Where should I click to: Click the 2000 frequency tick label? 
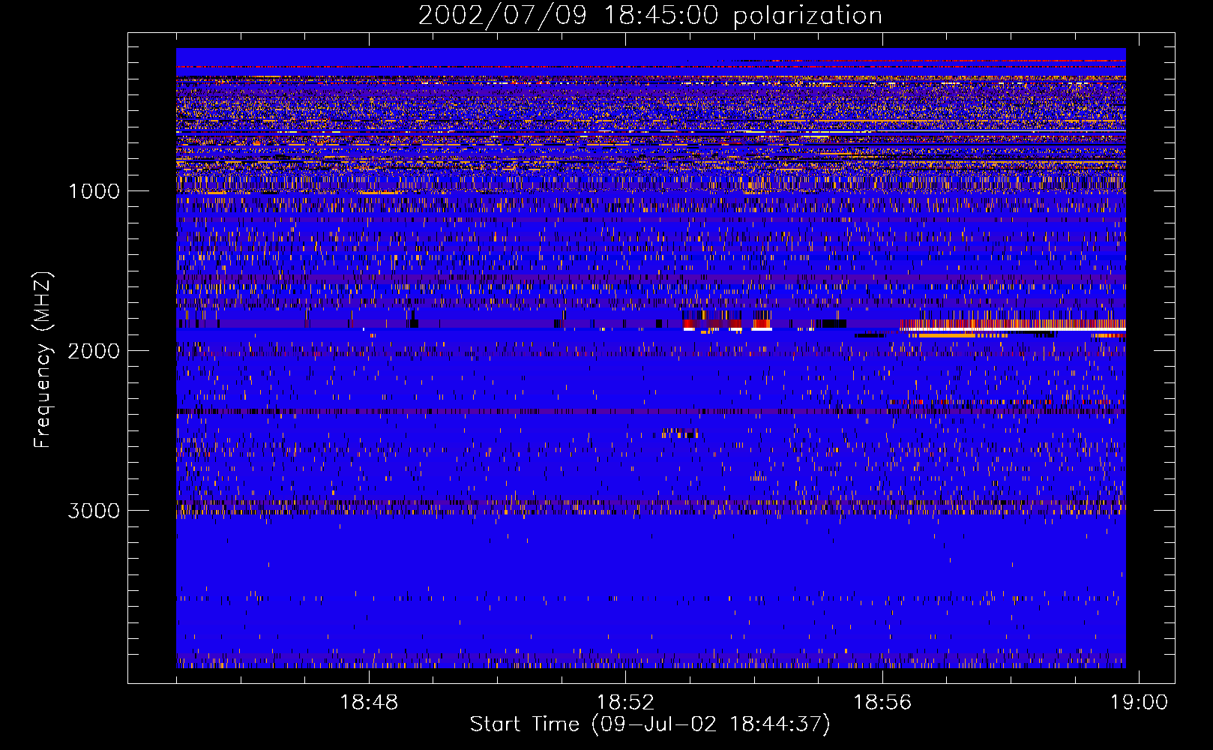(94, 351)
